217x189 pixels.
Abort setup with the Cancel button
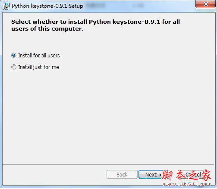pyautogui.click(x=193, y=174)
